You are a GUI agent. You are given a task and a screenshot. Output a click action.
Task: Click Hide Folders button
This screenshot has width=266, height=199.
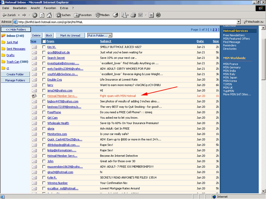pos(16,30)
